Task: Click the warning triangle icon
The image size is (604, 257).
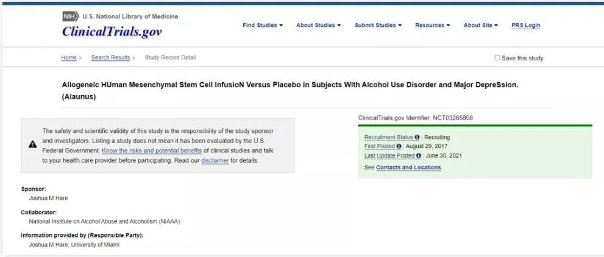Action: click(32, 144)
